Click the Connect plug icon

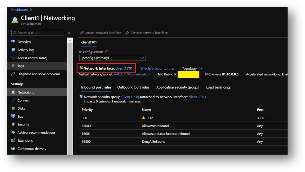13,100
